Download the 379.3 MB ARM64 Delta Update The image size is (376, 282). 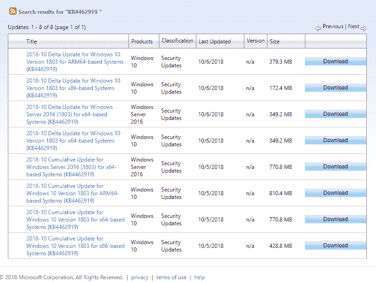coord(335,61)
